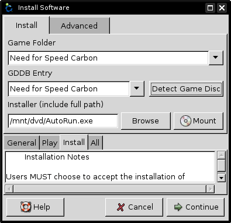Click horizontal scrollbar right arrow
The width and height of the screenshot is (231, 223).
pos(211,189)
